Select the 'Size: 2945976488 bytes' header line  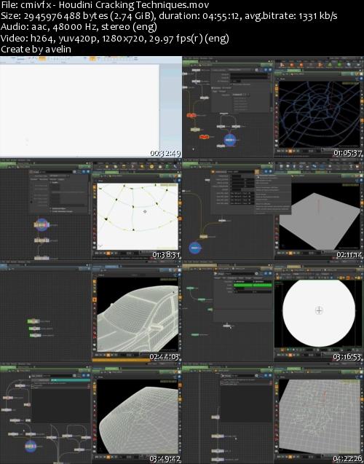(169, 16)
